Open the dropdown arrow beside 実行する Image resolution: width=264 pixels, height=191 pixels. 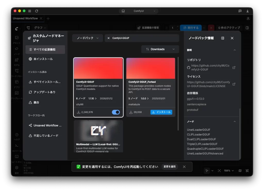(x=204, y=28)
